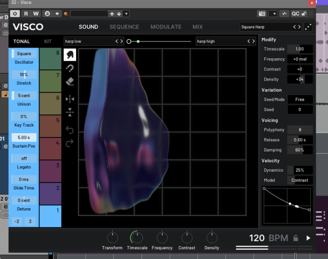Image resolution: width=328 pixels, height=259 pixels.
Task: Switch to the KIT tab
Action: point(48,41)
